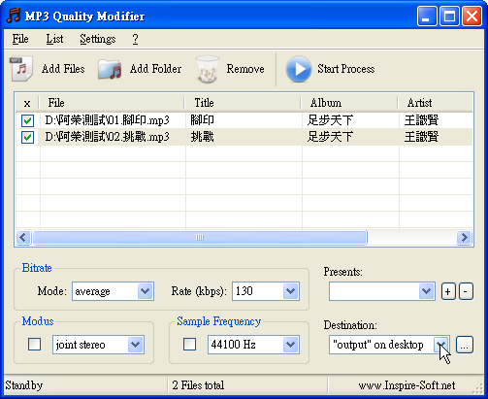The image size is (488, 399).
Task: Add a preset with the plus button
Action: [448, 291]
